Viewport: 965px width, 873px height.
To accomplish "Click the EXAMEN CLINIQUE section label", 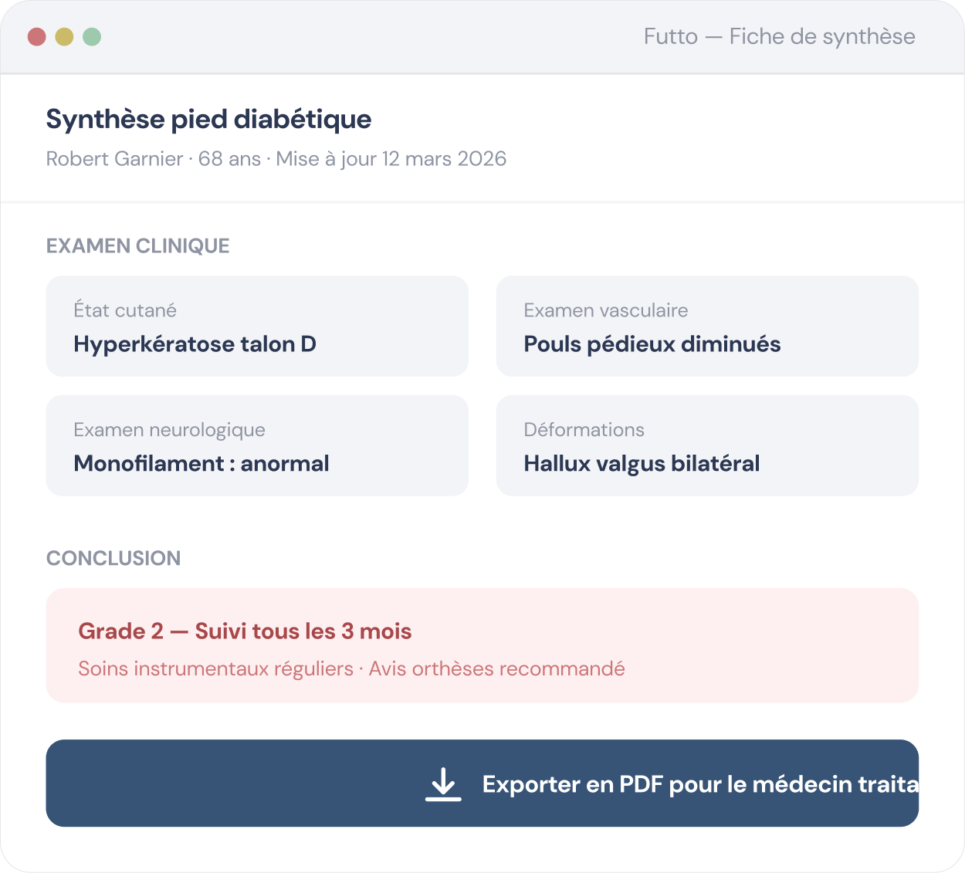I will (138, 245).
